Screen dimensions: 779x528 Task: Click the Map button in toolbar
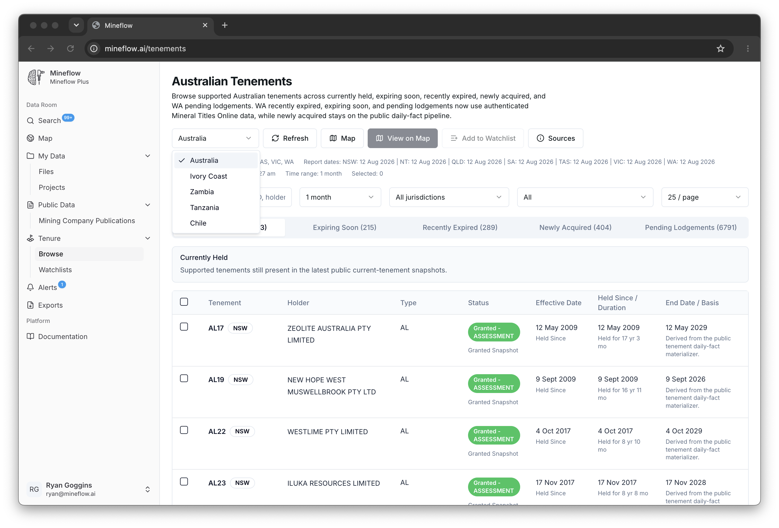click(342, 138)
